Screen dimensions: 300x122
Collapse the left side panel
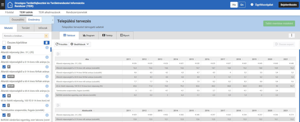click(x=53, y=20)
